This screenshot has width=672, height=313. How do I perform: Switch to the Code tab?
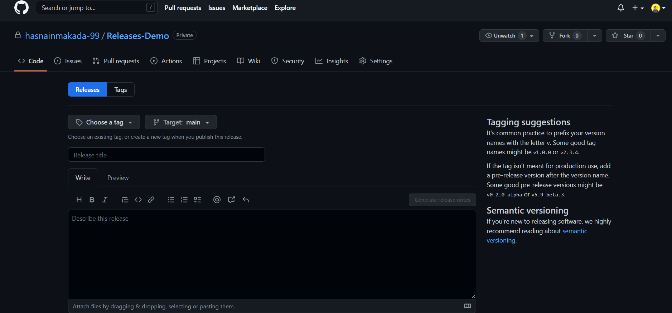31,61
